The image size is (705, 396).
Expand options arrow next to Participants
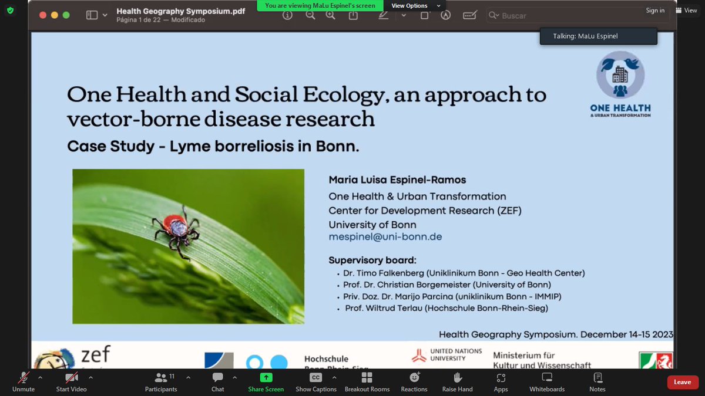[187, 377]
